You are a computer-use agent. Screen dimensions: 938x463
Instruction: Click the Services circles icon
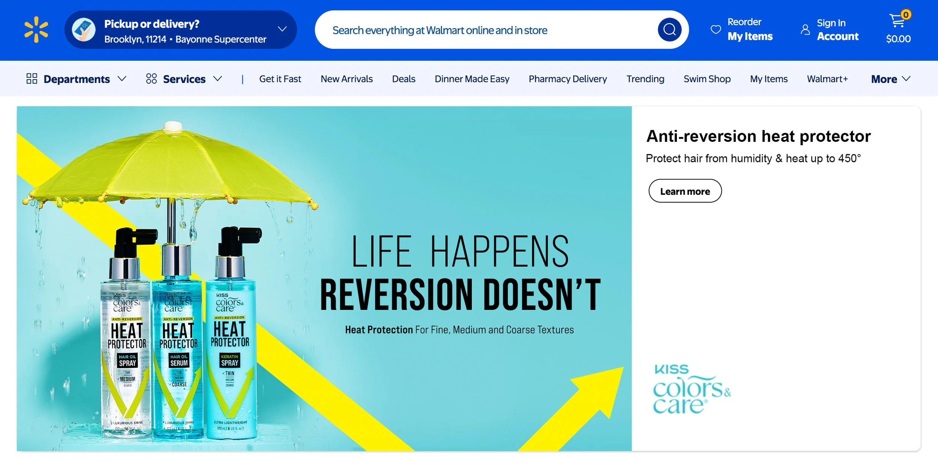pos(152,78)
